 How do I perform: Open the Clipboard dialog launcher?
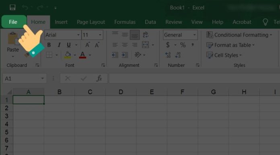point(37,65)
